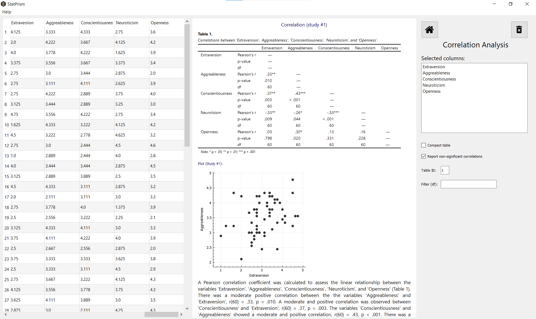Select Openness in Selected columns list
Screen dimensions: 536x319
(x=474, y=91)
